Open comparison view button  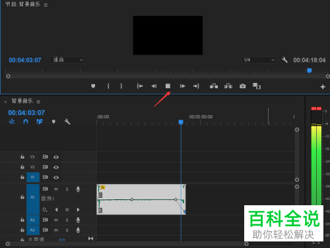(x=257, y=86)
